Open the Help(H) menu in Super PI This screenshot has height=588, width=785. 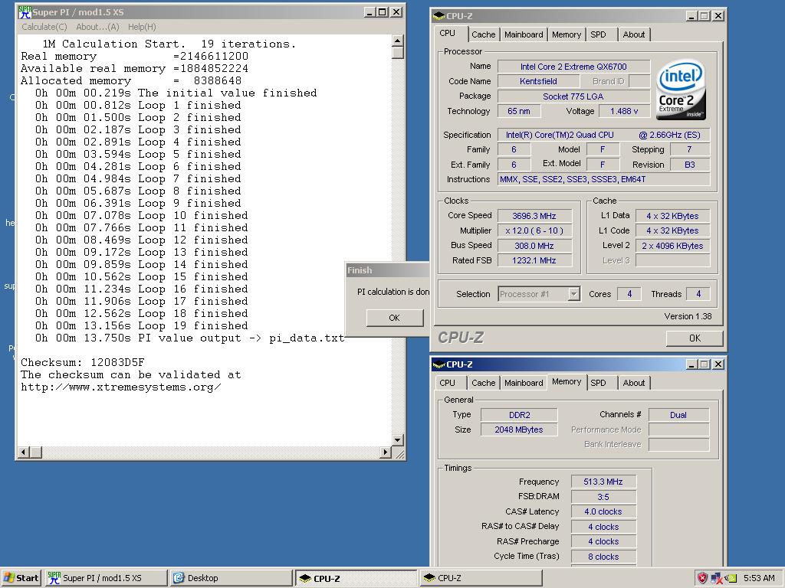tap(142, 27)
